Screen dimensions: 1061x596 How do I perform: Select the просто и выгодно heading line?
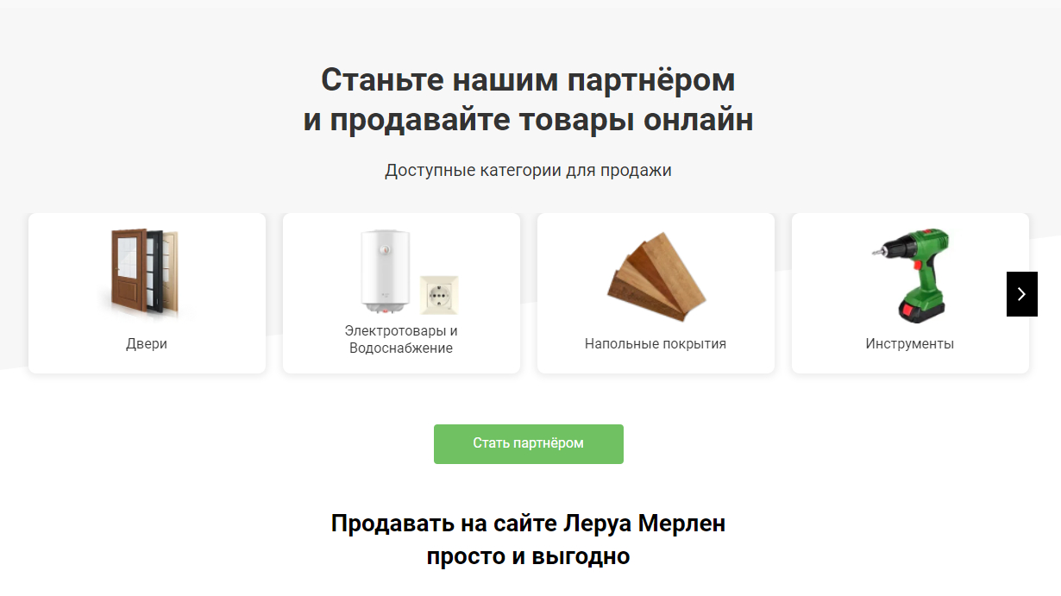coord(528,556)
